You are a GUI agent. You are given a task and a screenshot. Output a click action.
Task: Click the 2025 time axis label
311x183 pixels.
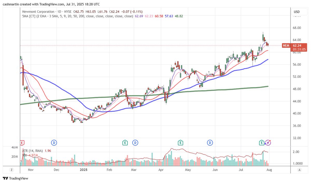point(84,170)
